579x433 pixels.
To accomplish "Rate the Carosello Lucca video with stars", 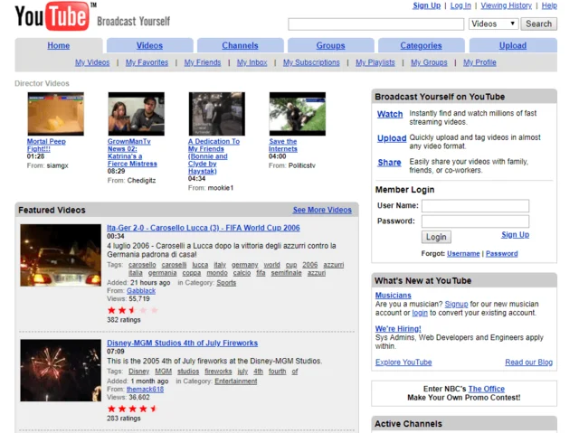I will pos(133,310).
